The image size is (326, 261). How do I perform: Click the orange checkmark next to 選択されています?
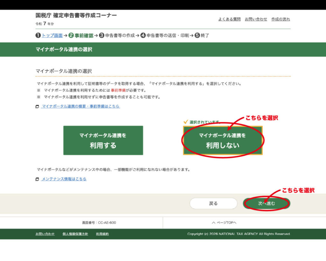186,122
